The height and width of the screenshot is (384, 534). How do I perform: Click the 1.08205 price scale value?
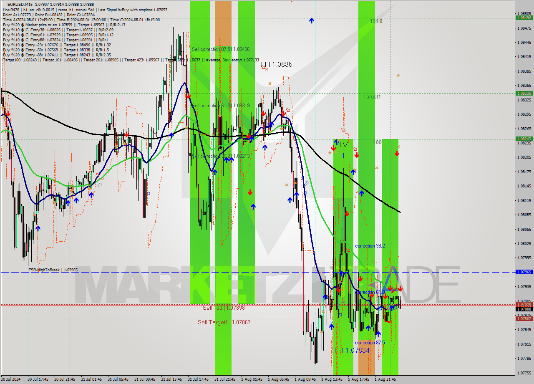click(x=524, y=157)
